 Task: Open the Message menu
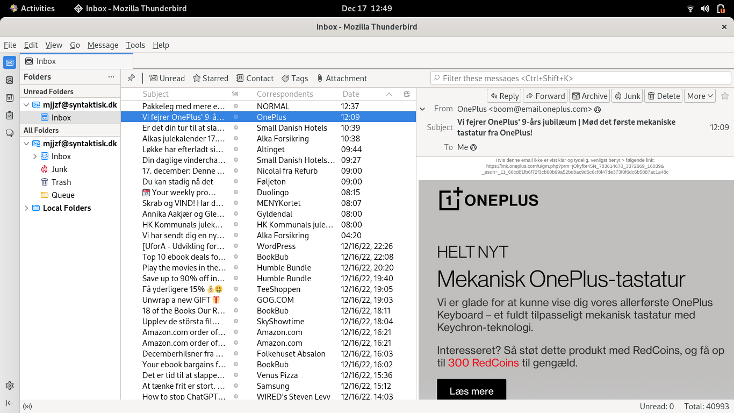(103, 45)
